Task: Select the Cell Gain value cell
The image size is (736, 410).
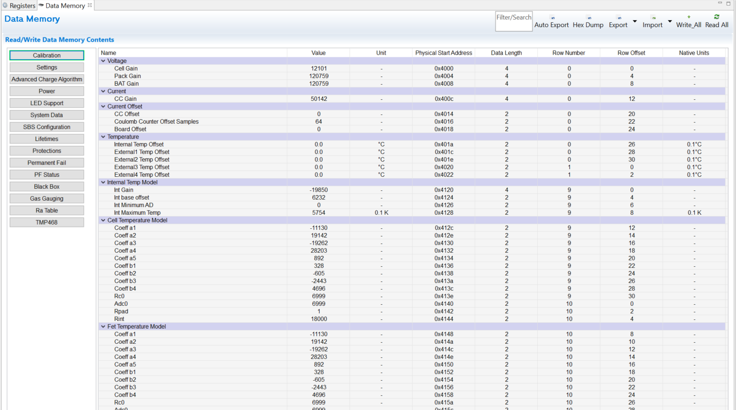Action: click(x=318, y=69)
